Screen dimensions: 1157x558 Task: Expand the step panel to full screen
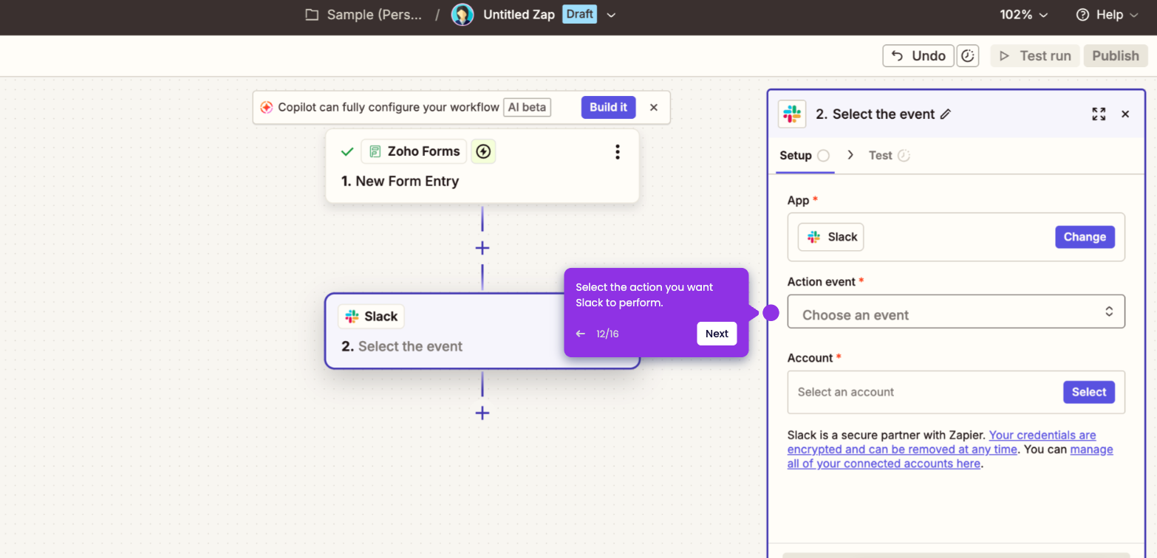(x=1099, y=114)
